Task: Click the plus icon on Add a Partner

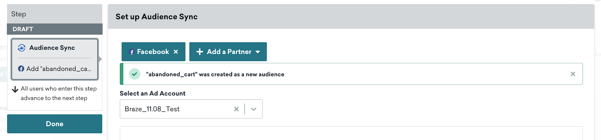Action: point(200,52)
